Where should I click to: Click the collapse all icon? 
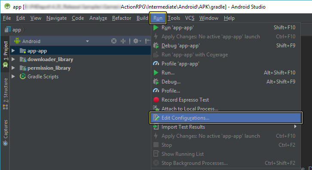click(123, 41)
